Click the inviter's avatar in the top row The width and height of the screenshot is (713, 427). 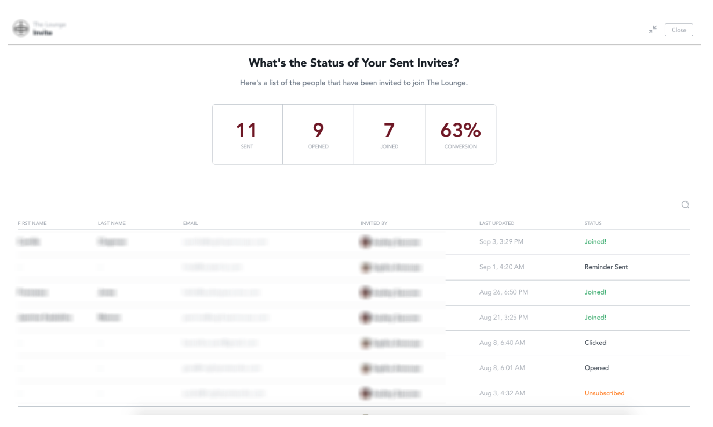[365, 241]
